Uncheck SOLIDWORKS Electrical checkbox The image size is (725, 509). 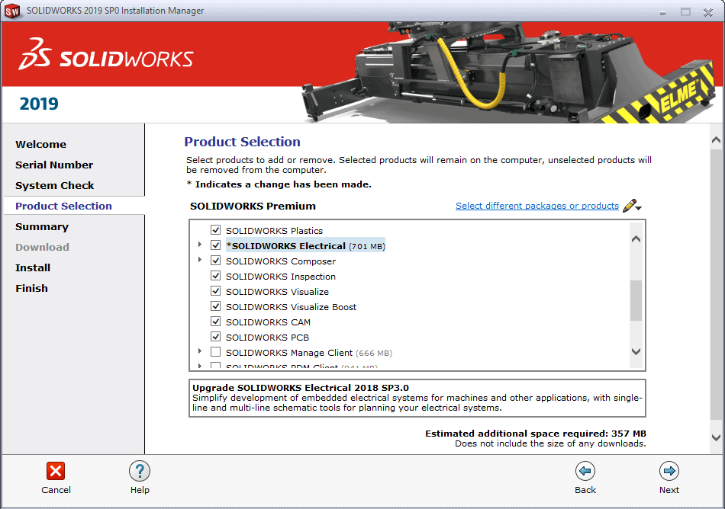[x=215, y=245]
